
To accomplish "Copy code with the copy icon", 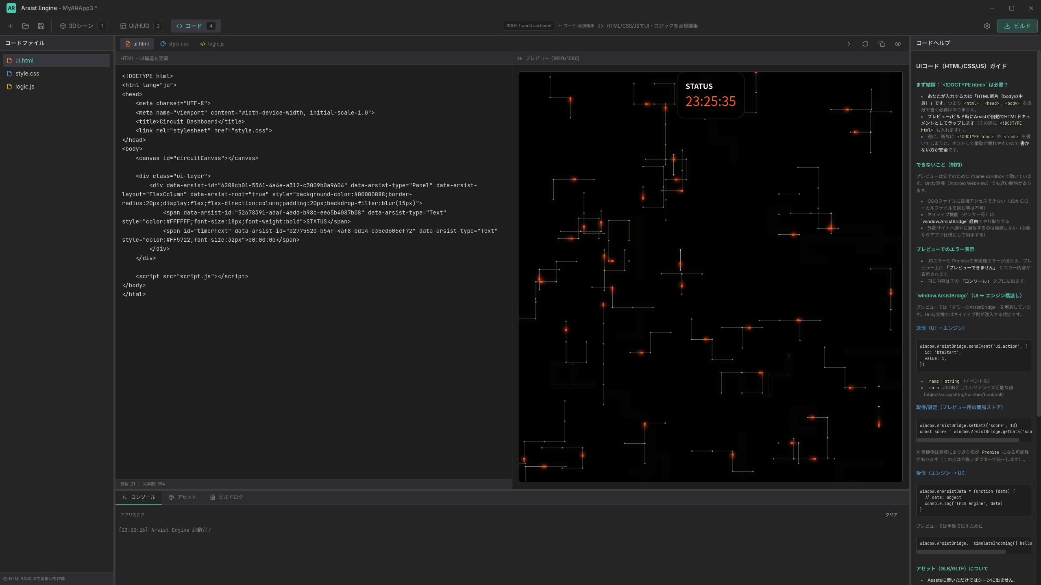I will (x=882, y=44).
